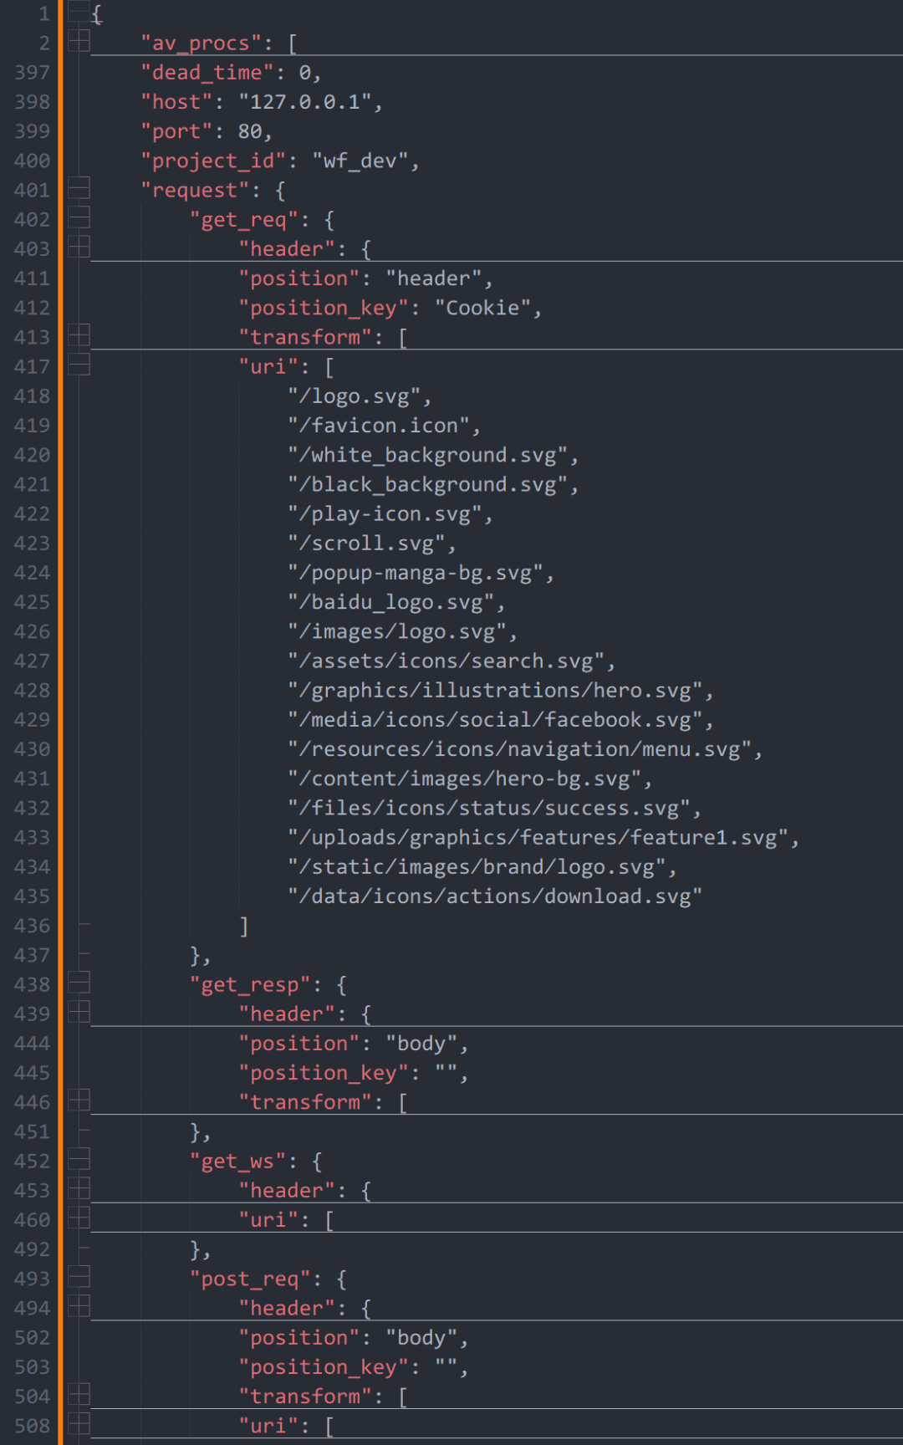Expand the folded "av_procs" array on line 2

click(79, 39)
